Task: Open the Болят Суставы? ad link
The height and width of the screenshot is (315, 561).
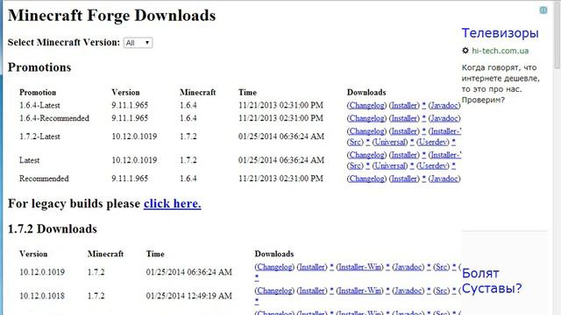Action: click(x=492, y=281)
